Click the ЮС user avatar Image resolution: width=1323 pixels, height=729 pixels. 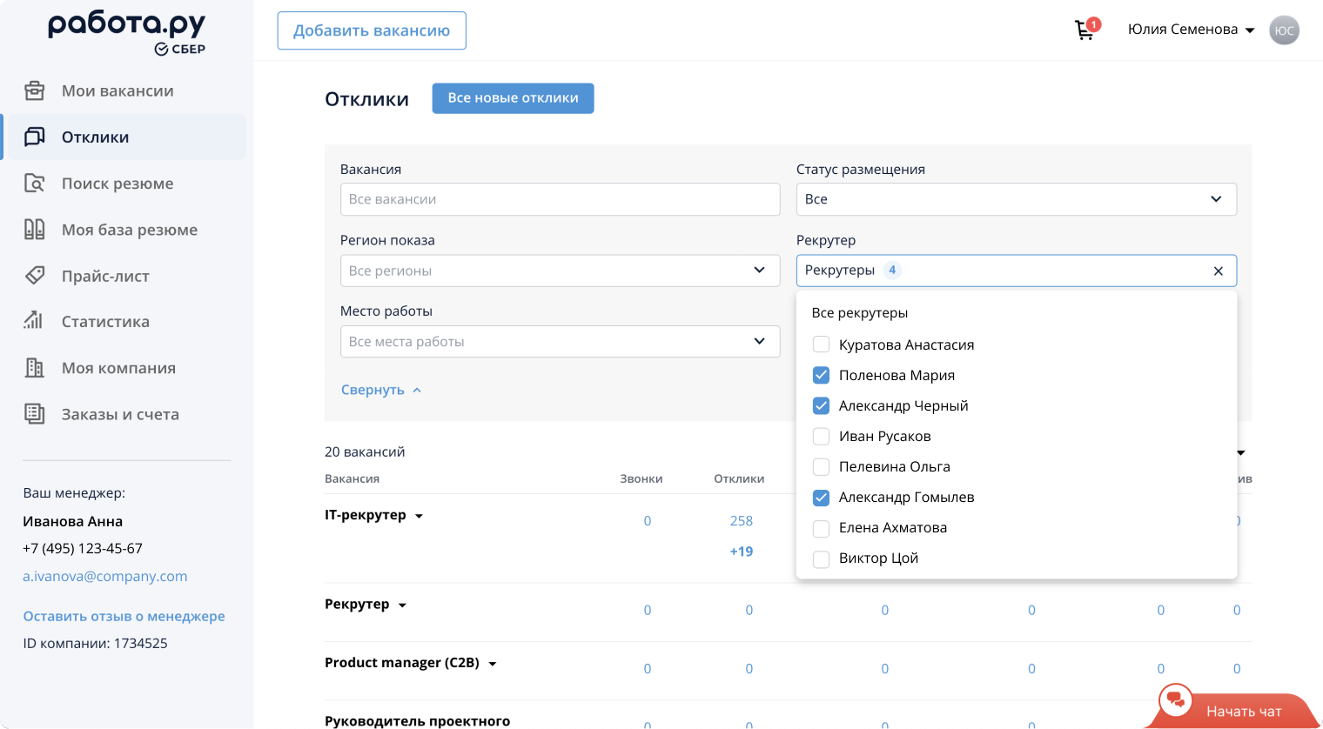(x=1284, y=30)
